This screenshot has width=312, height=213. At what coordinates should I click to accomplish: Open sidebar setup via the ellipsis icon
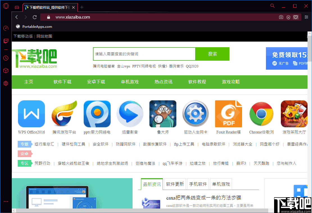click(6, 201)
